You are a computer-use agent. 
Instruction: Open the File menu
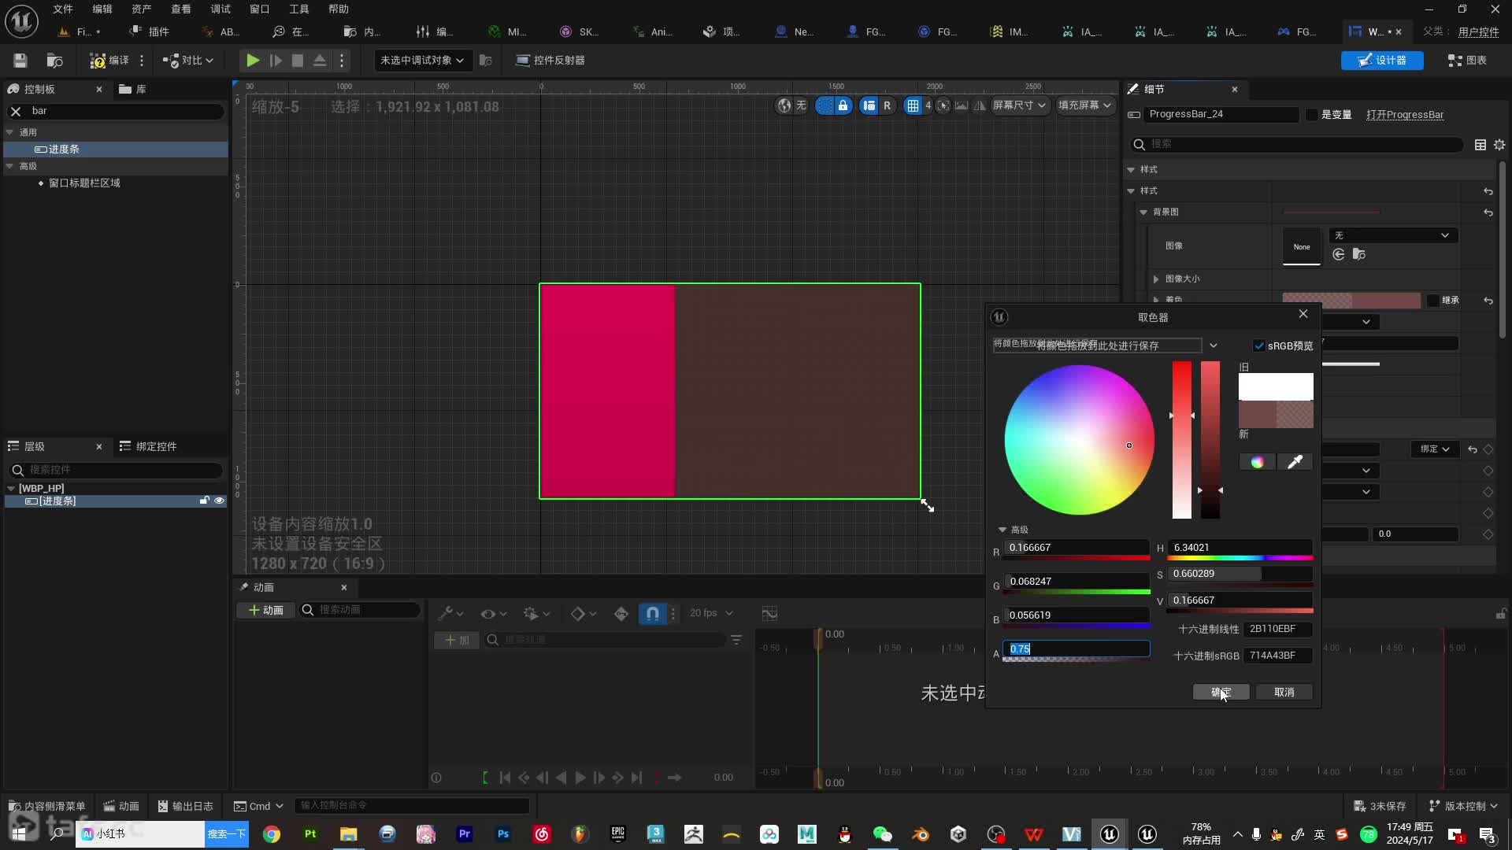pos(63,9)
